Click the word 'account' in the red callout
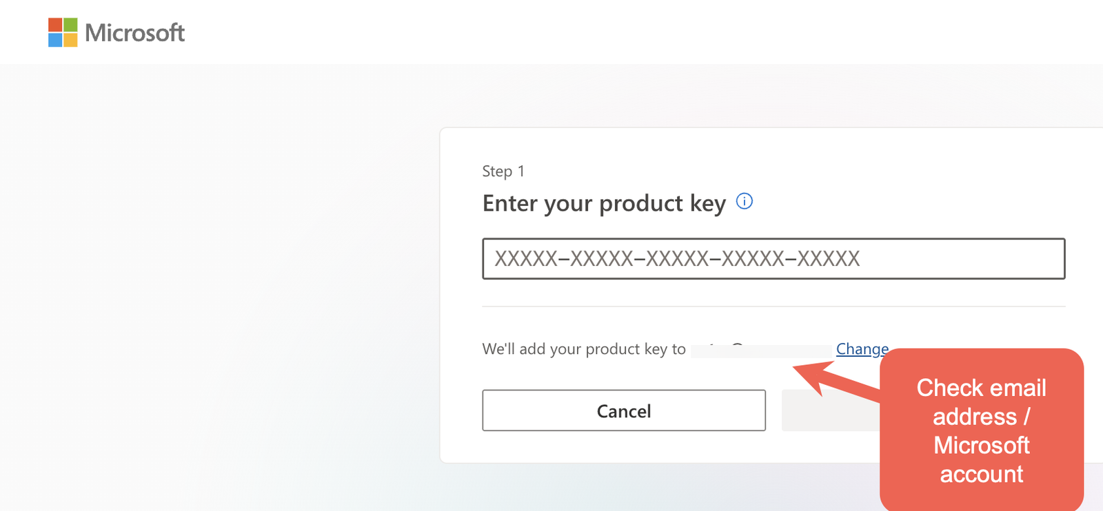The image size is (1103, 511). [x=981, y=474]
